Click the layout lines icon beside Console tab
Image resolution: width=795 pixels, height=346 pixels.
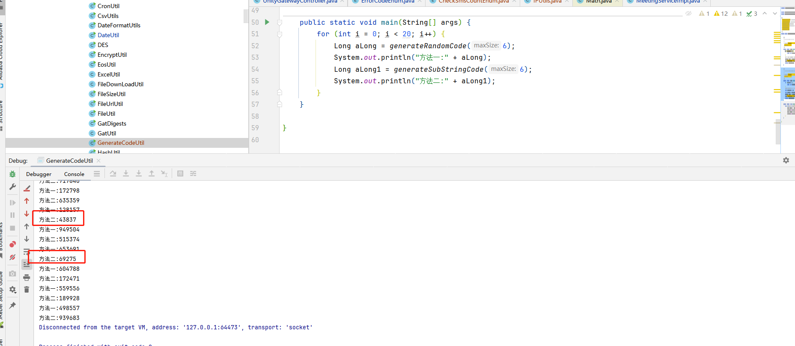pyautogui.click(x=97, y=173)
